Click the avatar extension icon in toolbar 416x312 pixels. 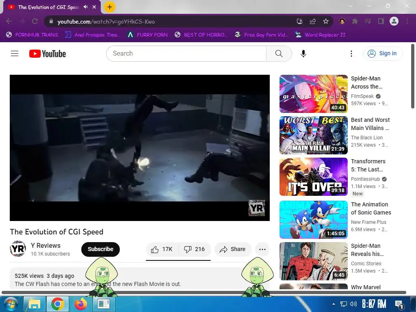point(342,21)
